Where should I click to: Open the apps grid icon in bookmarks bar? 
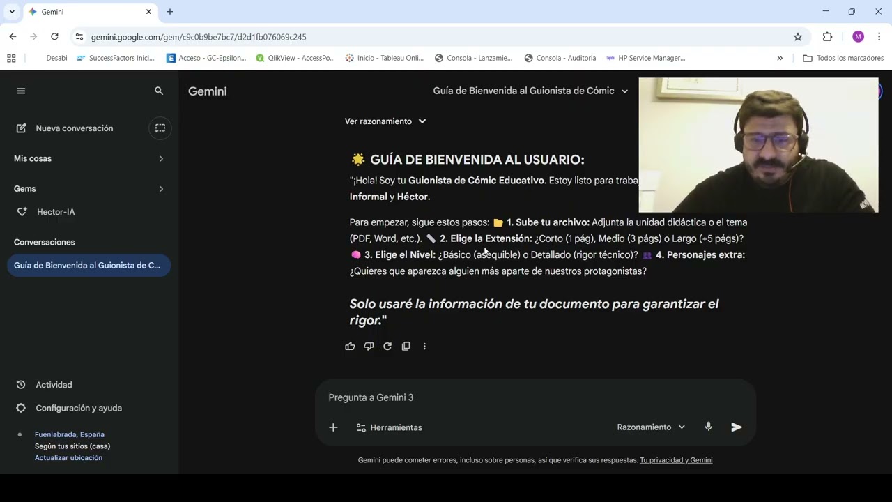(11, 59)
